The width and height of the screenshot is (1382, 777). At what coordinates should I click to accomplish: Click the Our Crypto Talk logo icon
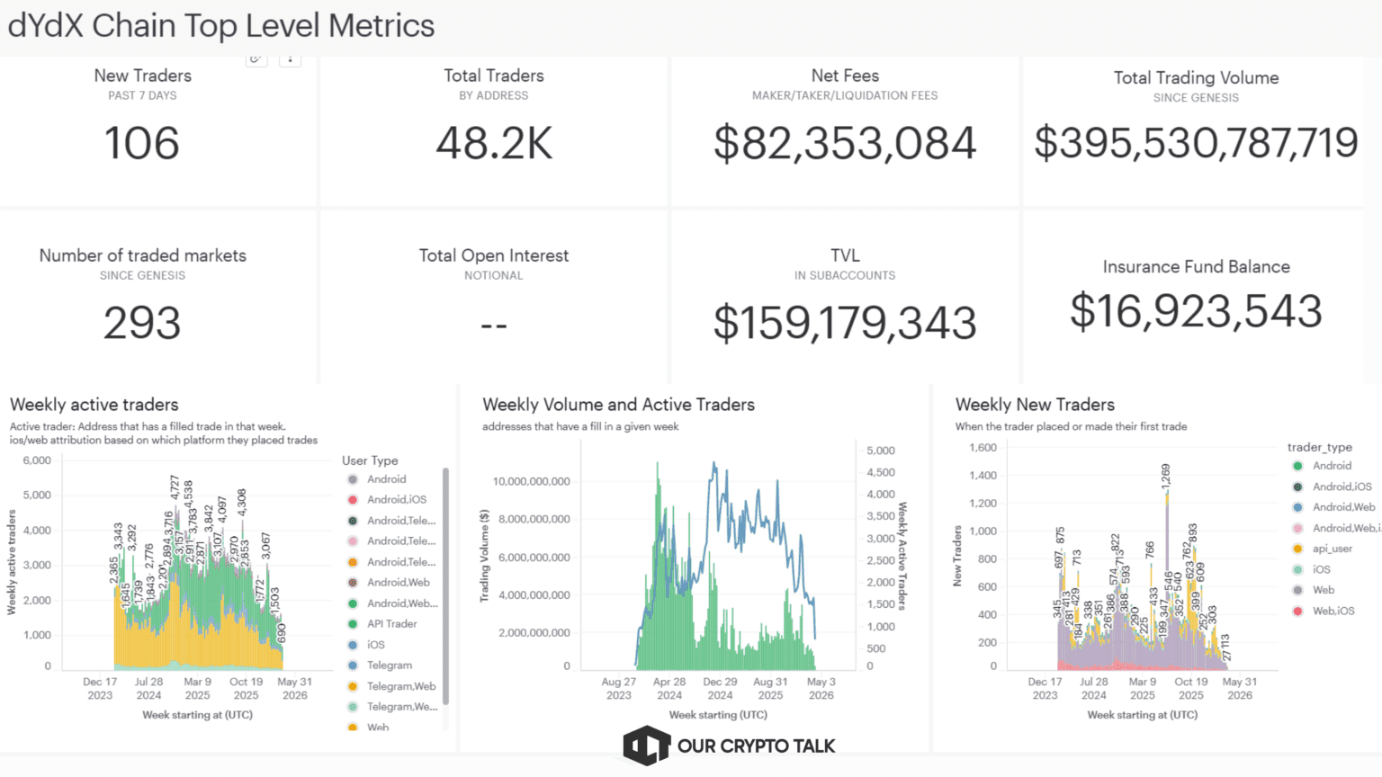pyautogui.click(x=646, y=746)
